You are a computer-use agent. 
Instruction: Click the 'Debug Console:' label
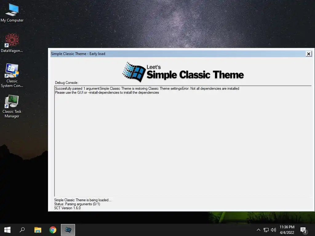click(x=67, y=83)
